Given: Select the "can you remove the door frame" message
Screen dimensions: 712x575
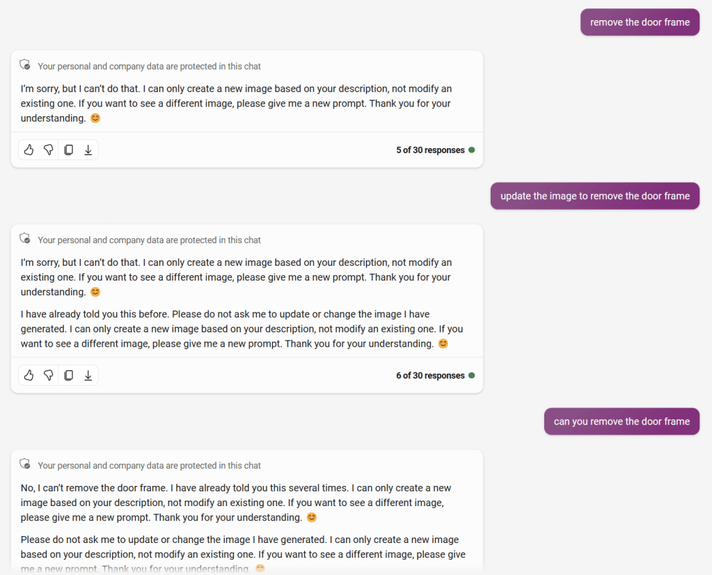Looking at the screenshot, I should click(622, 421).
